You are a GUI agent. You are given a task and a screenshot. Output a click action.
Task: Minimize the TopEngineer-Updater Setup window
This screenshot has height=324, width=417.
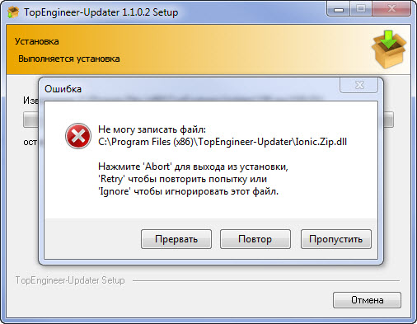339,9
